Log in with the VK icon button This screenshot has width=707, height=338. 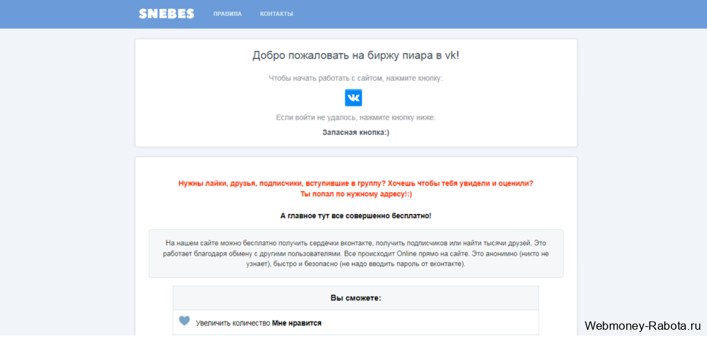click(x=353, y=98)
